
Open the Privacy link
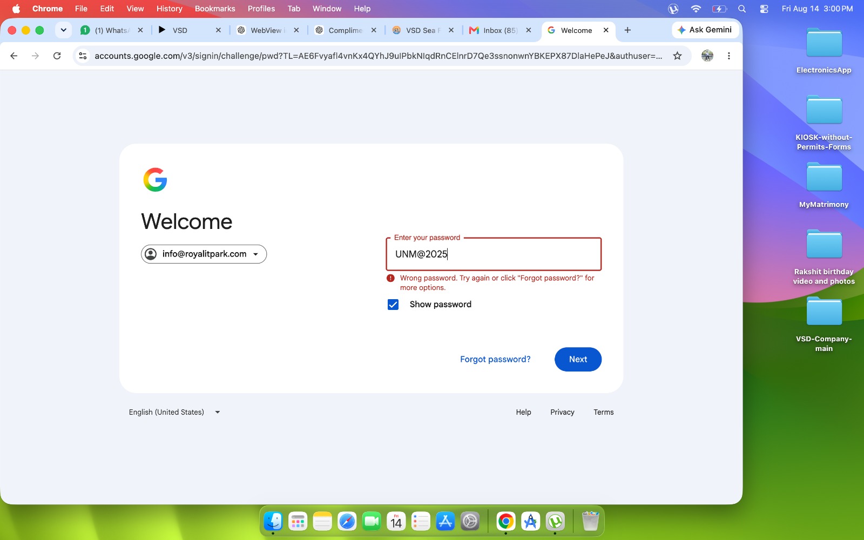562,412
